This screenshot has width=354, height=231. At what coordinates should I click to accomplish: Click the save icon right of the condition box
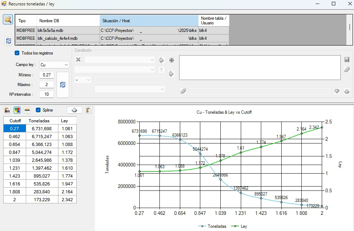(346, 60)
